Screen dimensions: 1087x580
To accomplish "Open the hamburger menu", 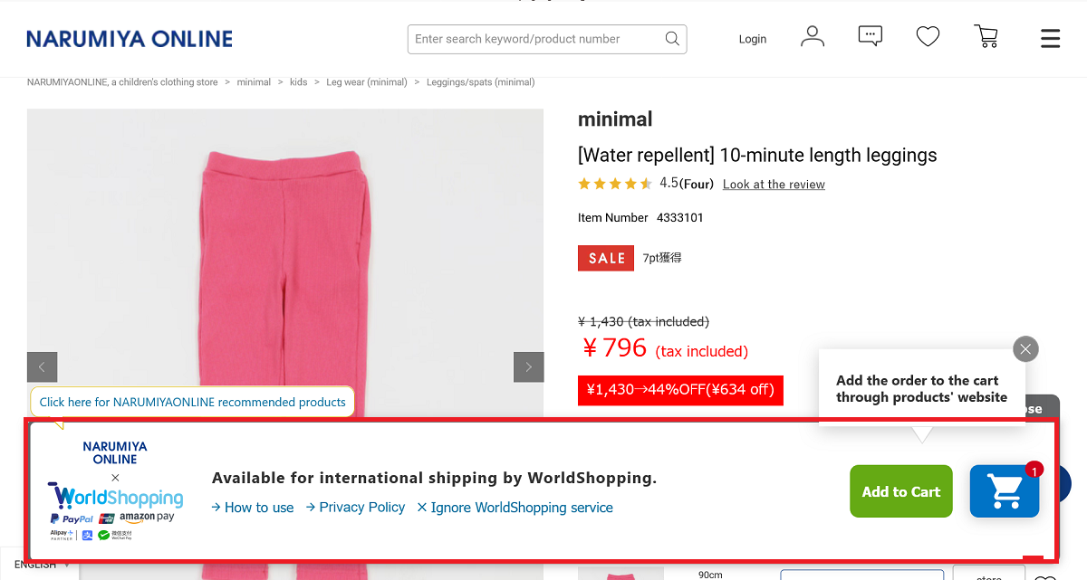I will 1050,39.
